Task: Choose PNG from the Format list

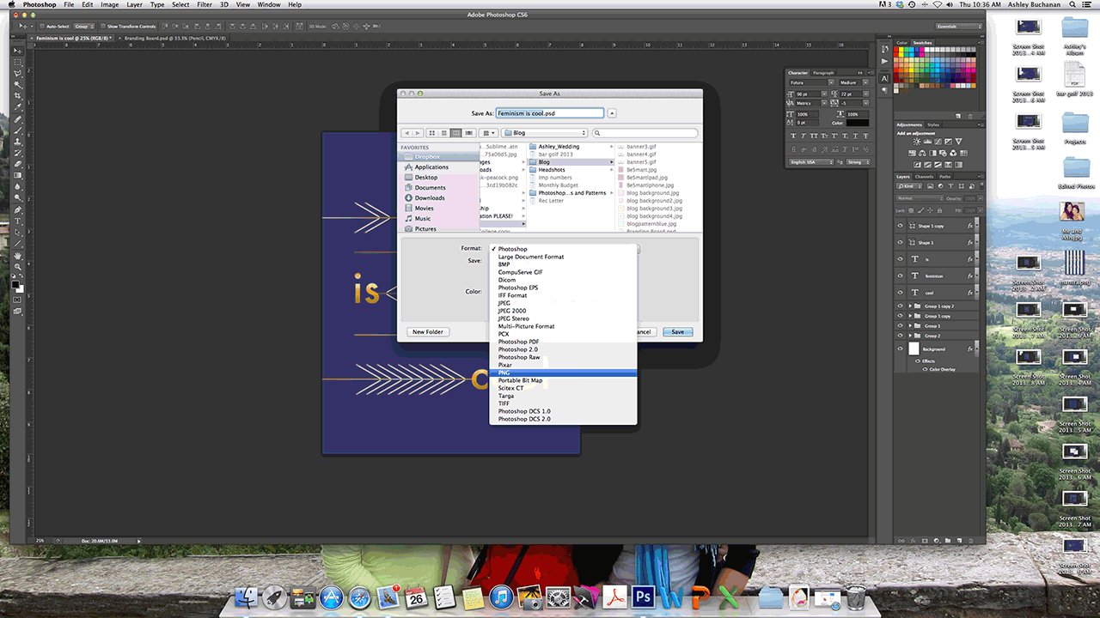Action: [x=563, y=373]
